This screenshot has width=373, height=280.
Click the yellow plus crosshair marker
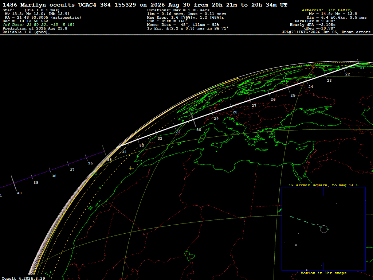[x=131, y=168]
